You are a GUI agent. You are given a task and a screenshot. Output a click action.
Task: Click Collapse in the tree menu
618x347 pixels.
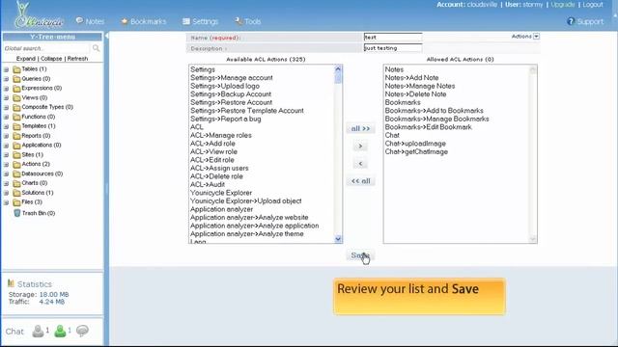click(x=51, y=58)
